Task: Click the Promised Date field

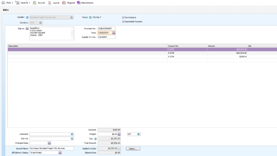Action: (x=39, y=143)
